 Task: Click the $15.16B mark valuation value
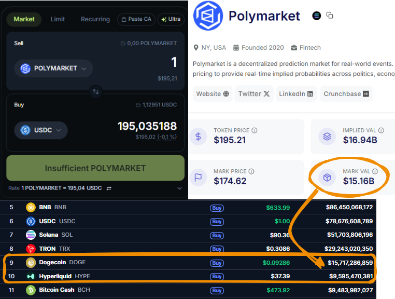point(359,181)
